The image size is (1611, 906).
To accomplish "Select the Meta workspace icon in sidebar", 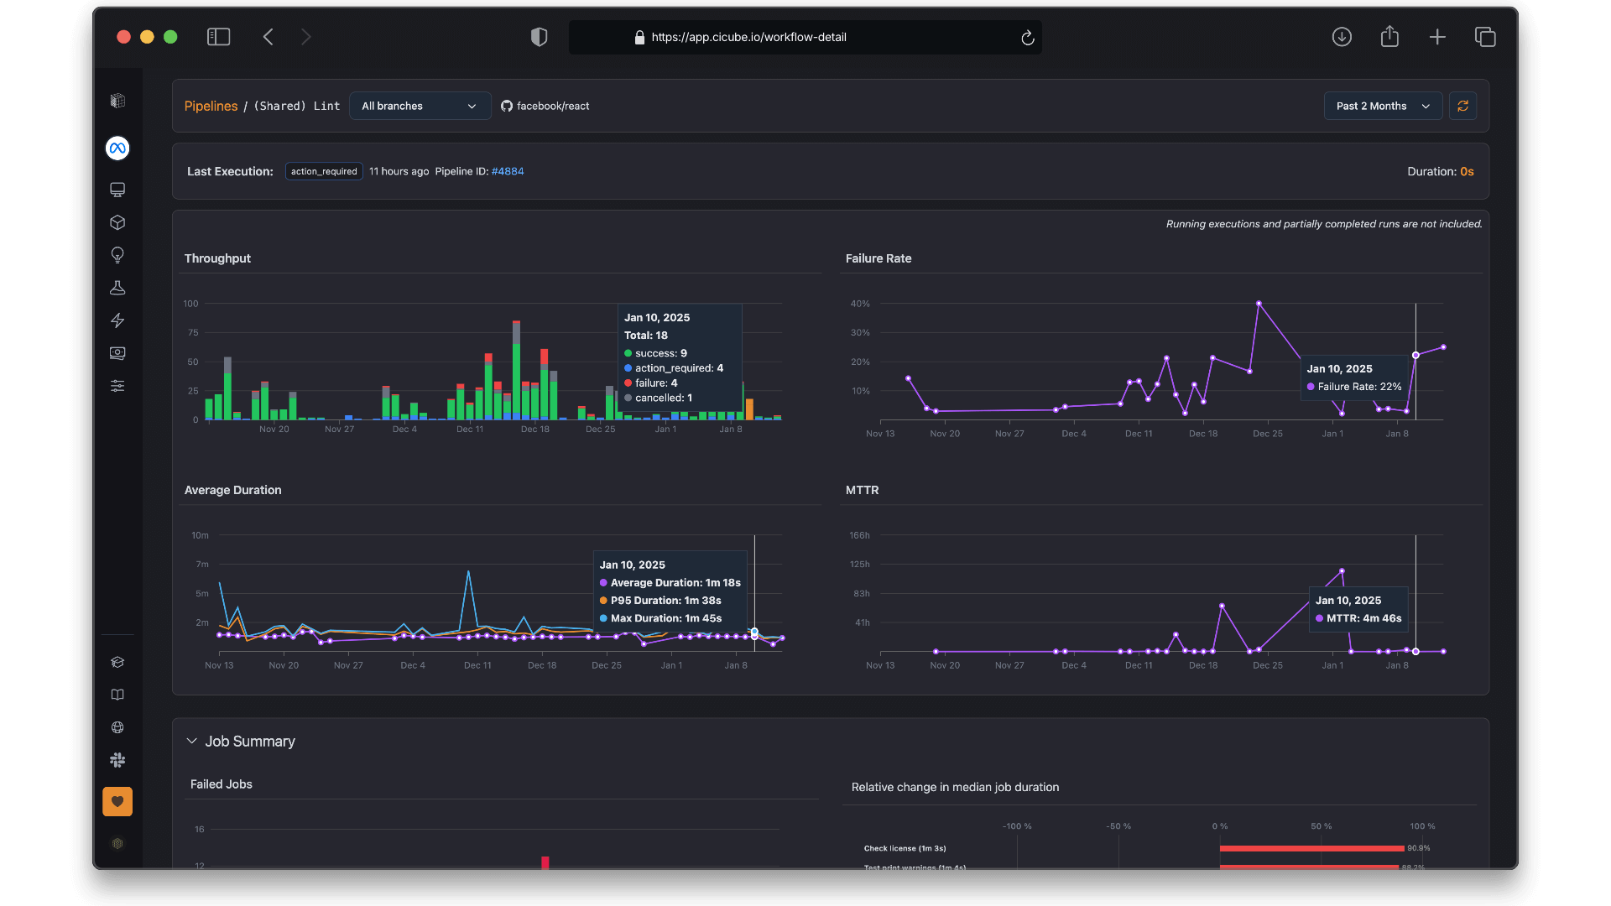I will point(117,148).
